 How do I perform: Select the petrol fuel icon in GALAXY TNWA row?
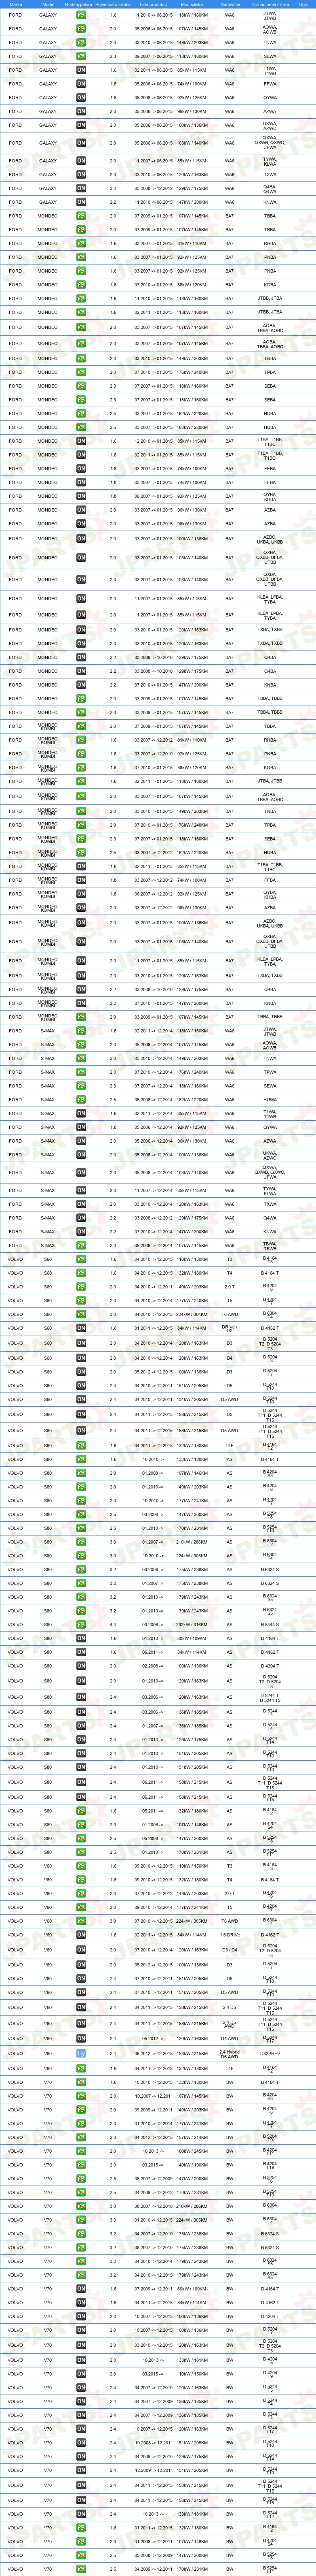click(x=82, y=43)
